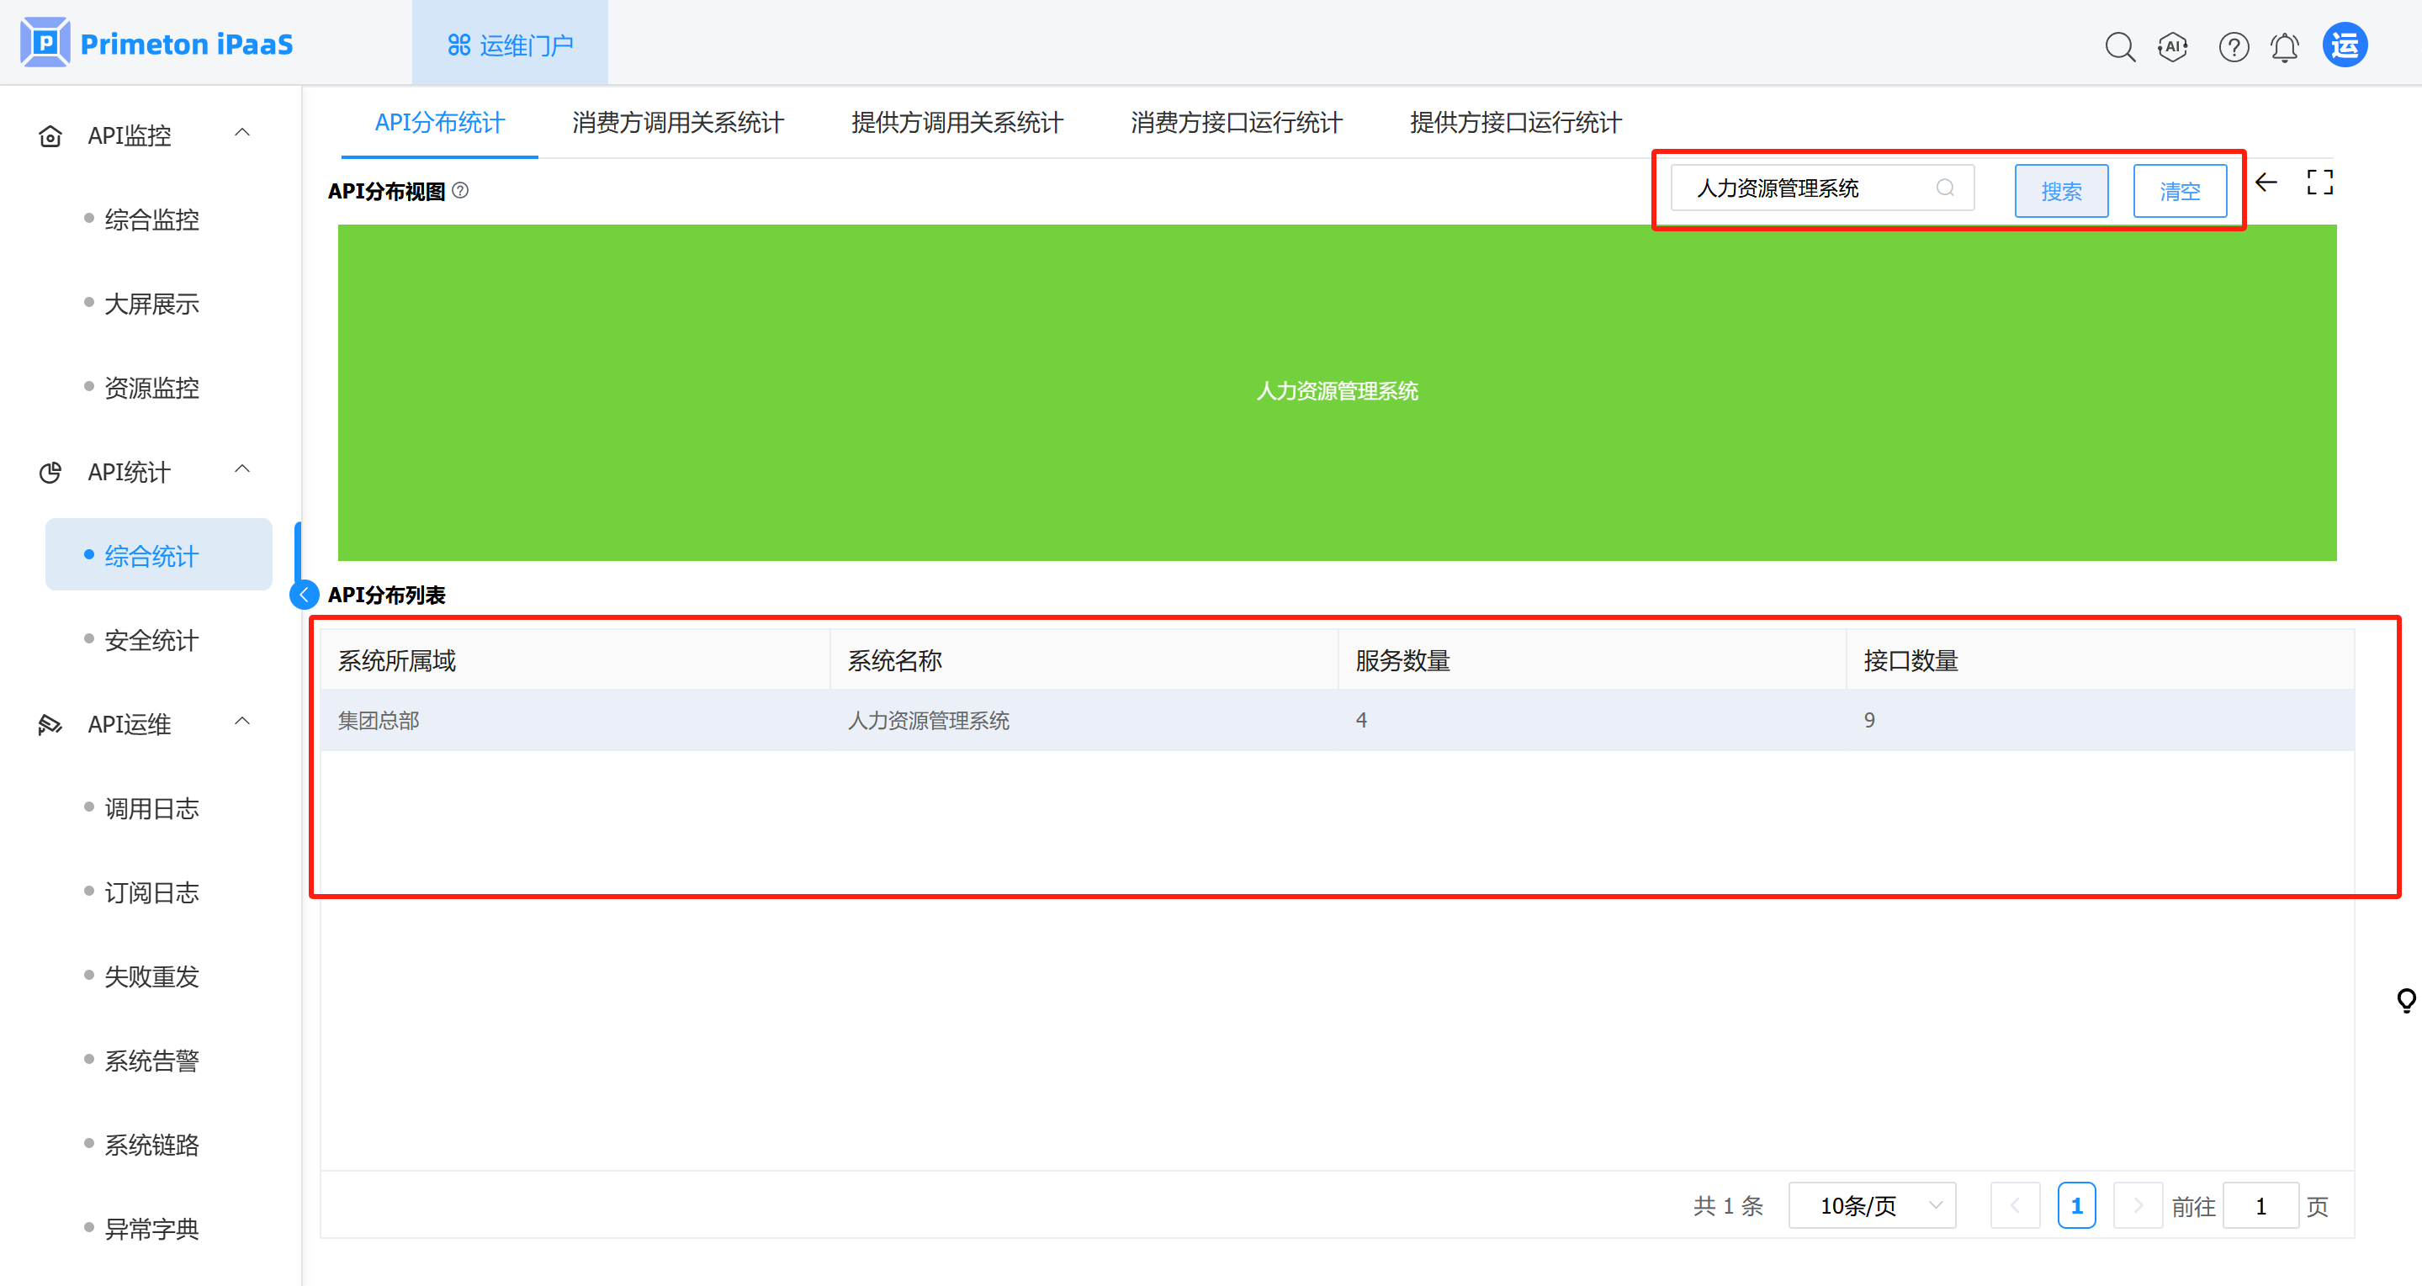The image size is (2422, 1286).
Task: Open the user avatar menu
Action: tap(2345, 45)
